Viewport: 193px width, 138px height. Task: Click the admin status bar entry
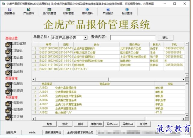pos(32,133)
